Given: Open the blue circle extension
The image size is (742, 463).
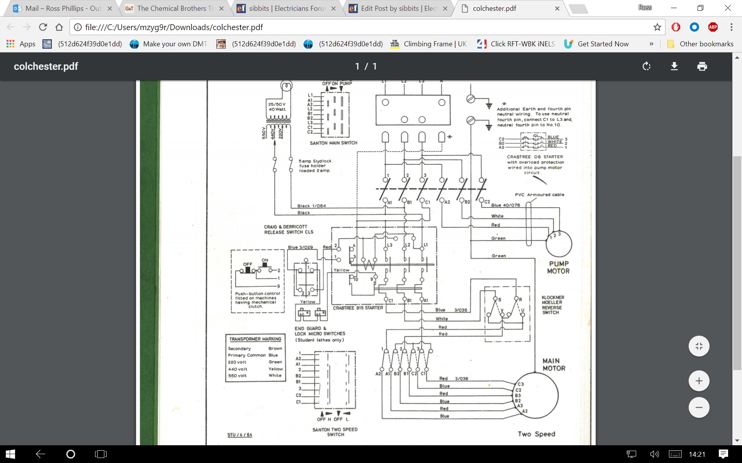Looking at the screenshot, I should [694, 27].
